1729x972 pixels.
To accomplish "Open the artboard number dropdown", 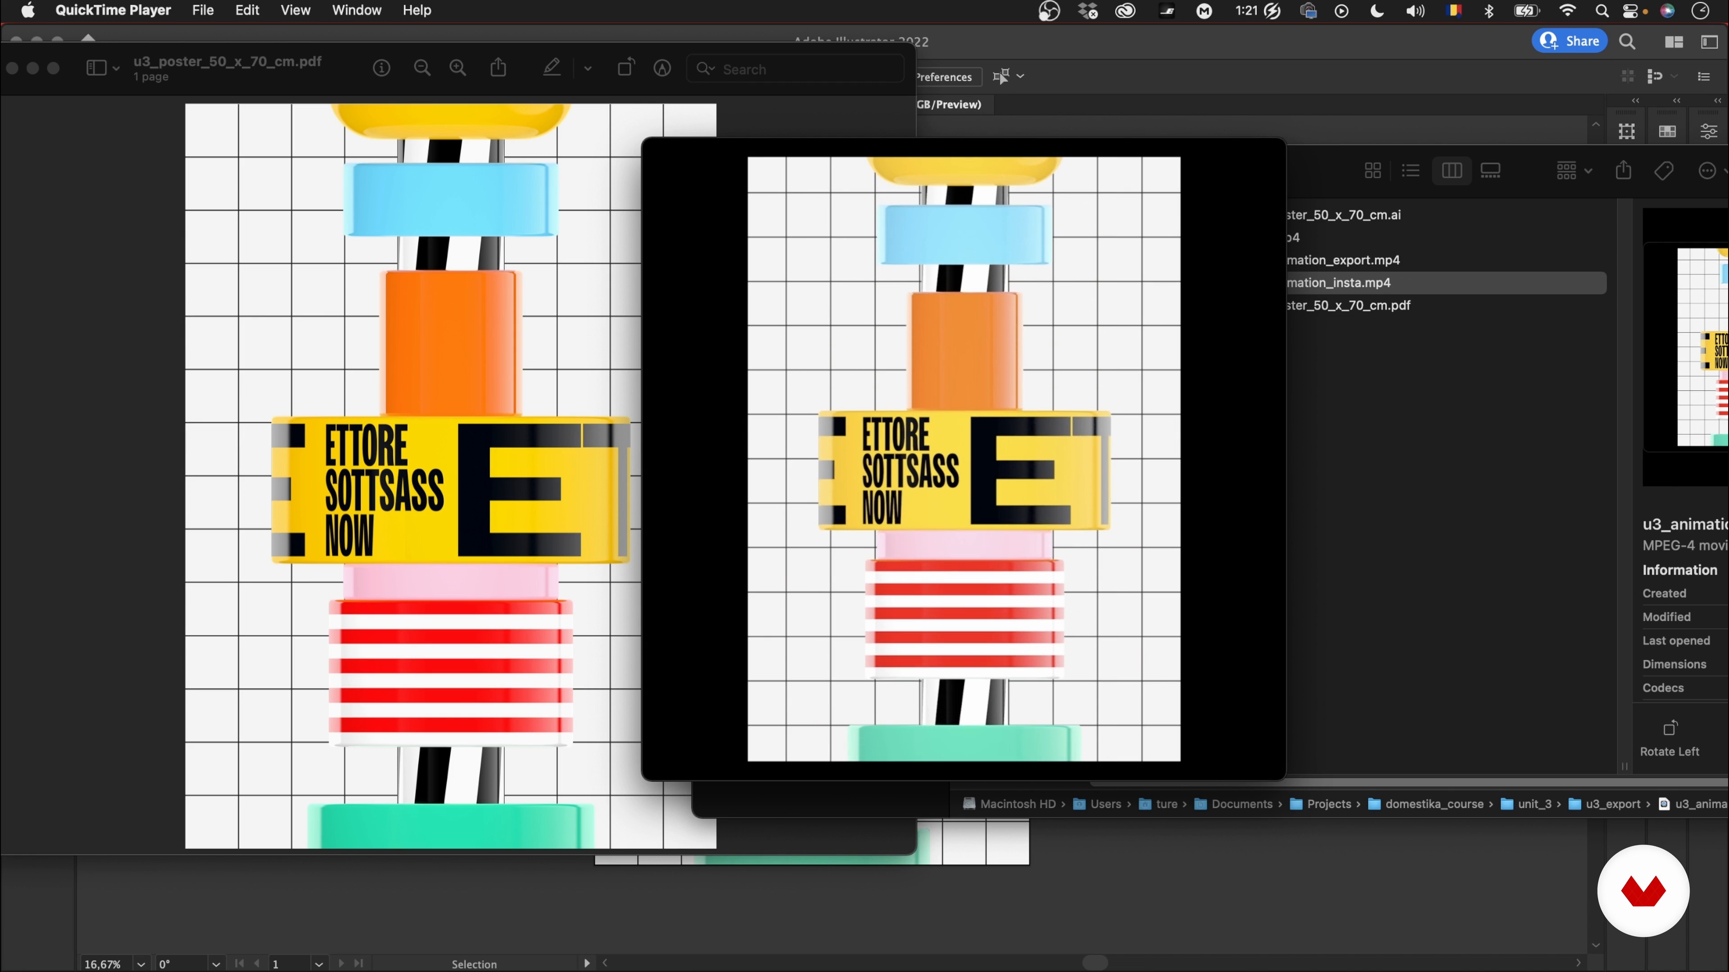I will click(x=319, y=964).
